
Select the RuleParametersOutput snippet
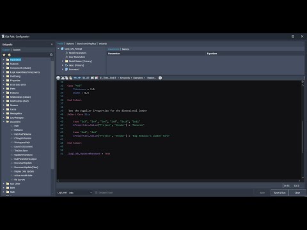point(25,159)
